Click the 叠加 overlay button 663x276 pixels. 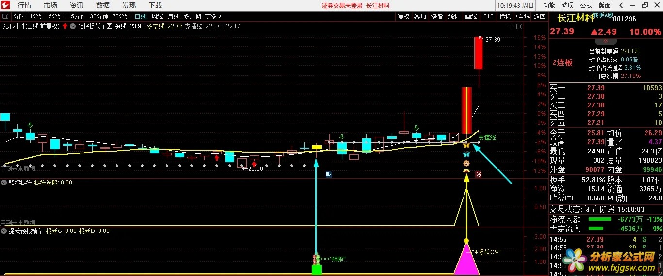click(420, 16)
